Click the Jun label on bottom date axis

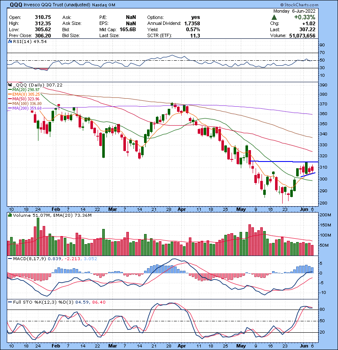(304, 346)
